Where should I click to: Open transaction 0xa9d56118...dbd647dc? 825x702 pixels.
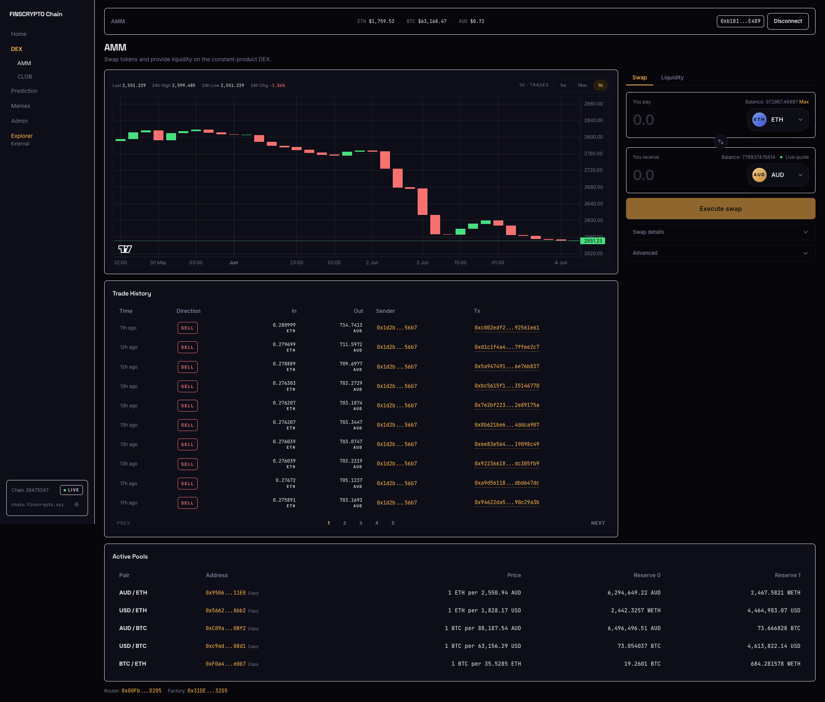506,483
